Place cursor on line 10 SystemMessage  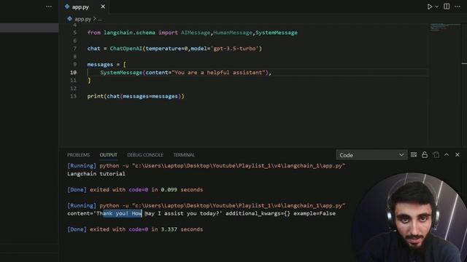(121, 73)
